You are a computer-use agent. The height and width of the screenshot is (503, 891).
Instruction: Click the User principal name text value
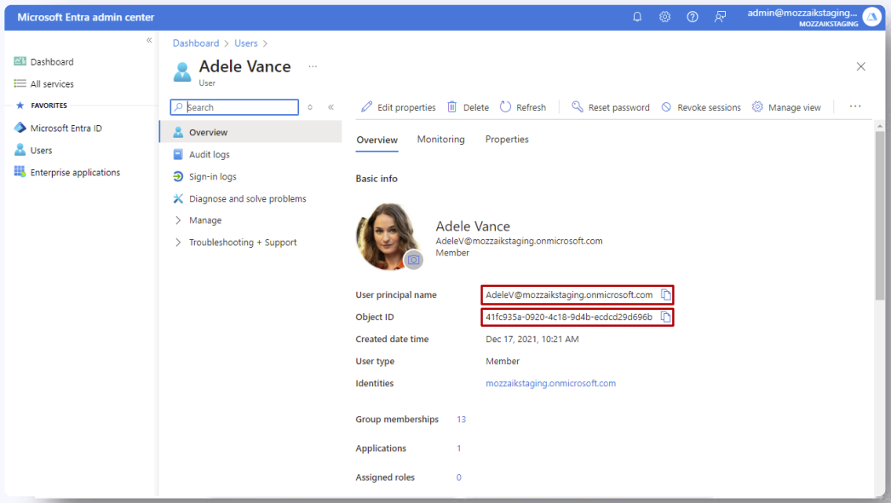point(569,294)
